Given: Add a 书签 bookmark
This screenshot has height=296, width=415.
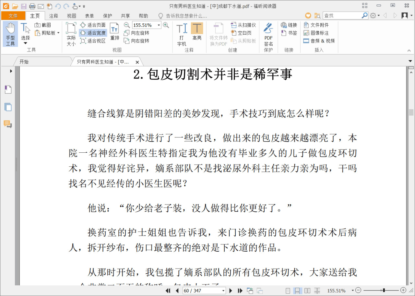Looking at the screenshot, I should coord(289,33).
